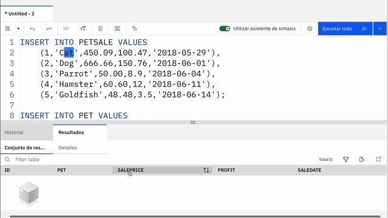
Task: Click the PROFIT column header
Action: coord(226,170)
